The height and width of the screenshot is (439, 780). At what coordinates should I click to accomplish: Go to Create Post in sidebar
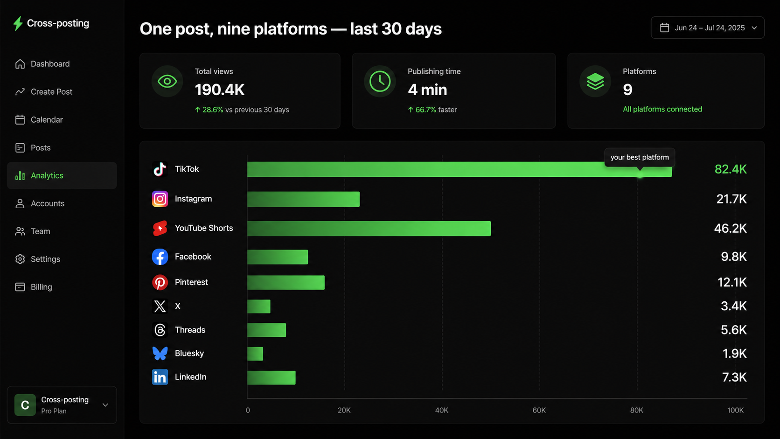pyautogui.click(x=62, y=92)
